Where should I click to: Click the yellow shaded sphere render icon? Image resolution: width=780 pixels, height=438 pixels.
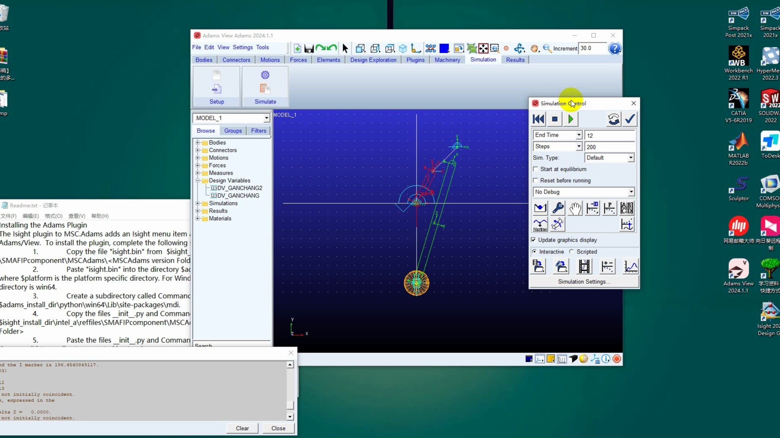pyautogui.click(x=584, y=359)
